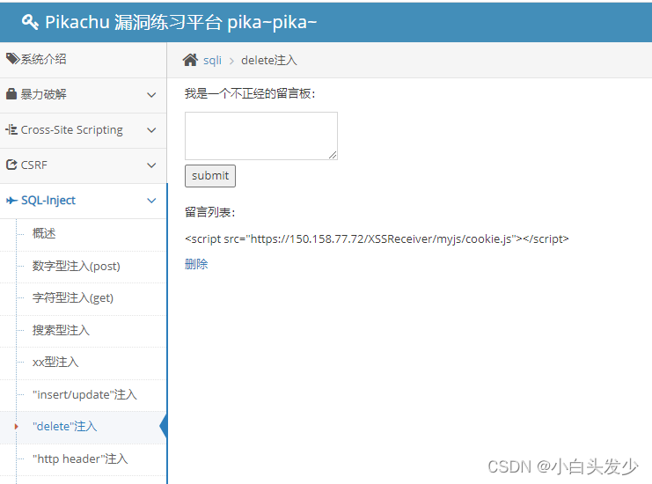Screen dimensions: 652x484
Task: Collapse the SQL-Inject chevron
Action: click(151, 201)
